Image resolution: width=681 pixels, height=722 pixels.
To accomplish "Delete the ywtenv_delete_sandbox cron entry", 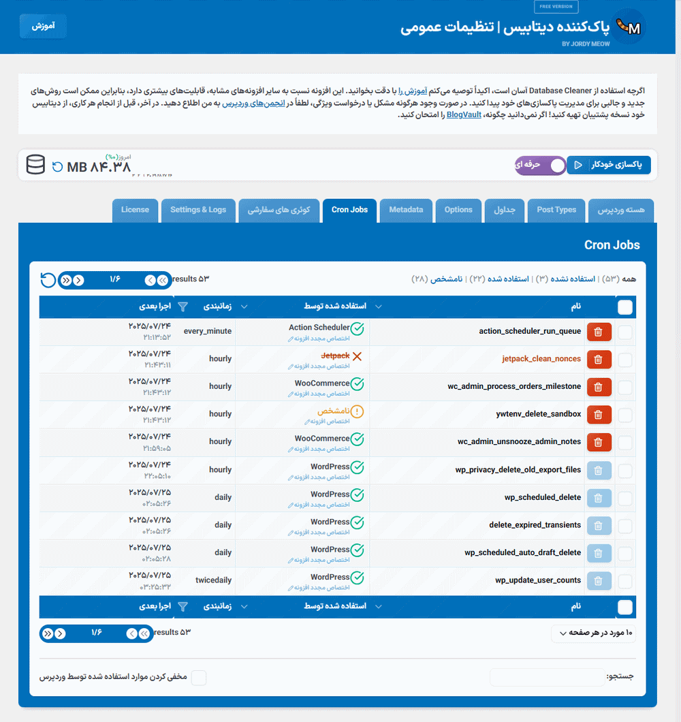I will (599, 414).
